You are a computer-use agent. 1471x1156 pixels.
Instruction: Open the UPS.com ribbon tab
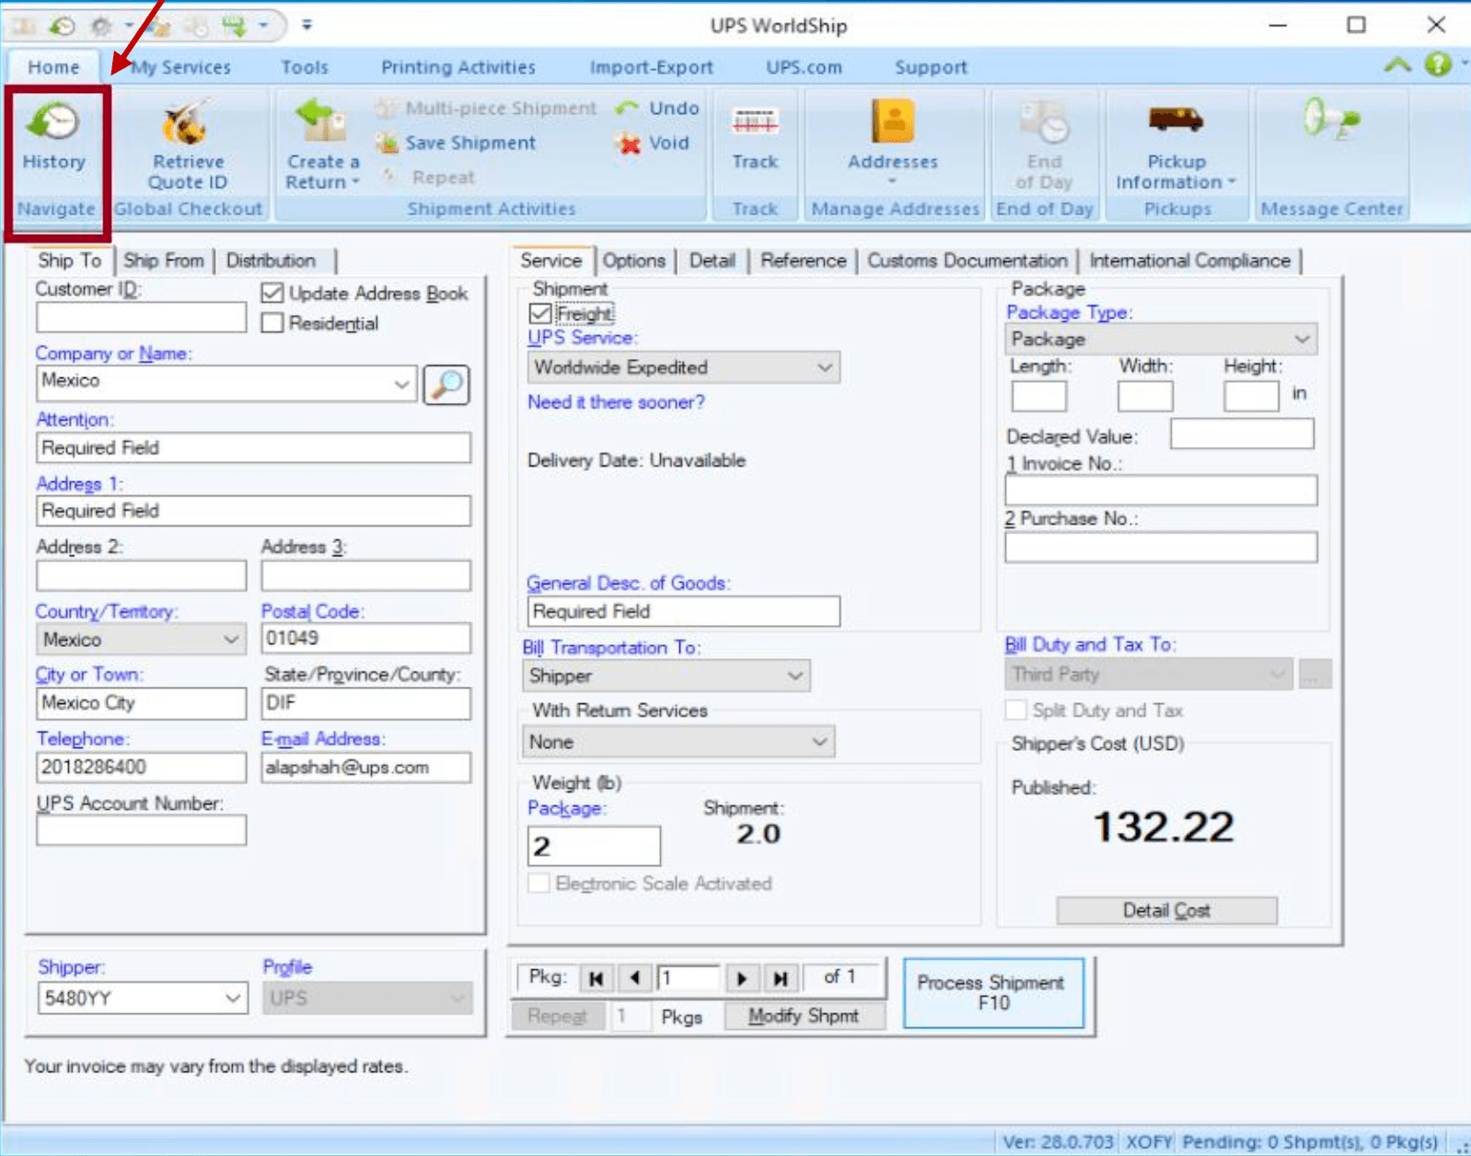(x=804, y=67)
